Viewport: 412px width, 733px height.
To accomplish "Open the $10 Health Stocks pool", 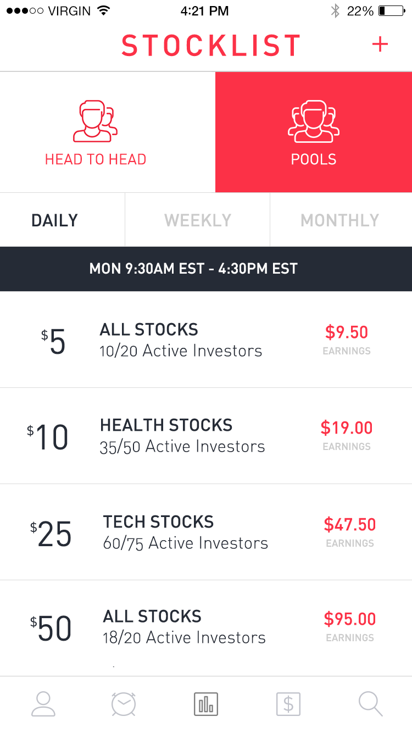I will click(182, 436).
